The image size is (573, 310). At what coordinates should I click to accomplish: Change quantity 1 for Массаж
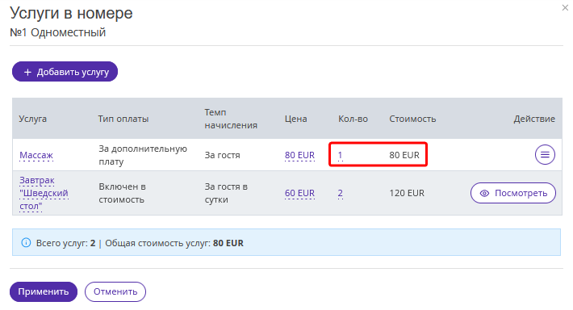click(340, 155)
